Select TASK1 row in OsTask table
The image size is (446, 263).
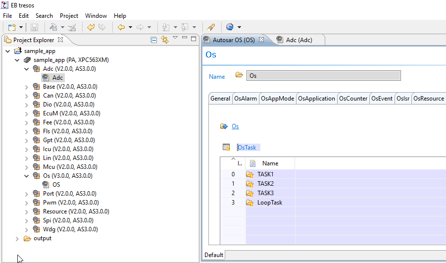point(333,174)
